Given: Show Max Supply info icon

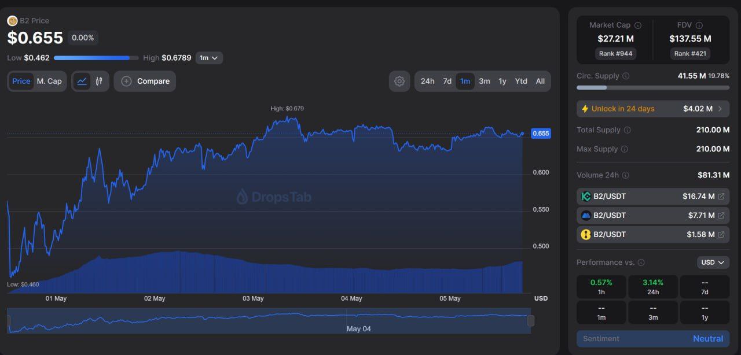Looking at the screenshot, I should tap(625, 149).
